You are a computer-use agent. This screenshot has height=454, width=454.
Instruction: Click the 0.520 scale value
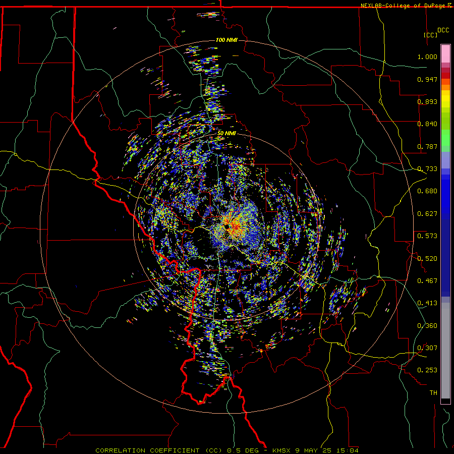pyautogui.click(x=427, y=259)
